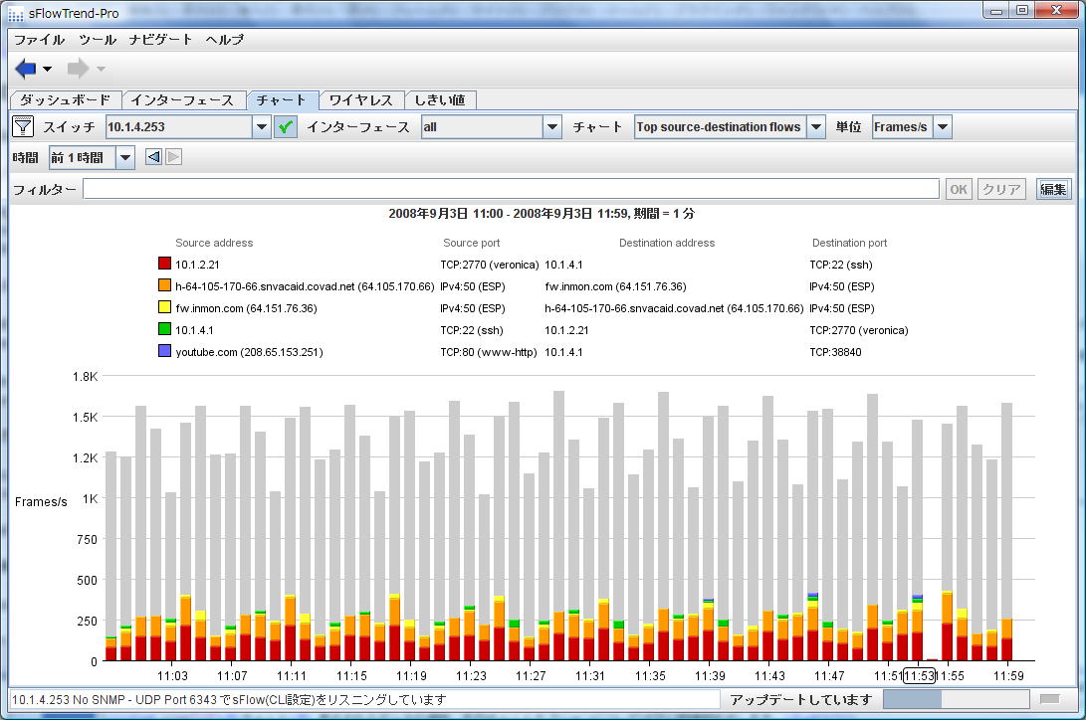
Task: Open the Frames/s unit dropdown
Action: coord(942,127)
